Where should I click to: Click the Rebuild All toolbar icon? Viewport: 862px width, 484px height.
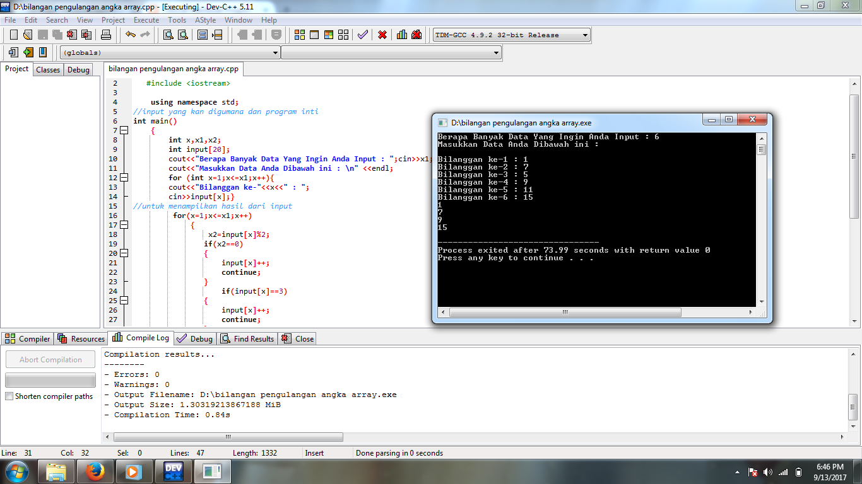tap(343, 35)
